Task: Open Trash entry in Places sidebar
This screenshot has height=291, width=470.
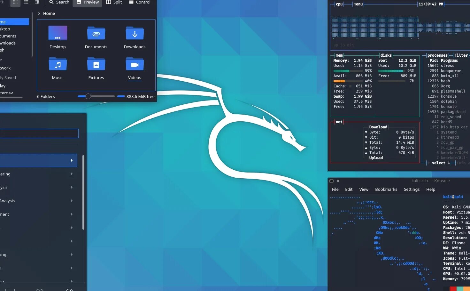Action: 2,50
